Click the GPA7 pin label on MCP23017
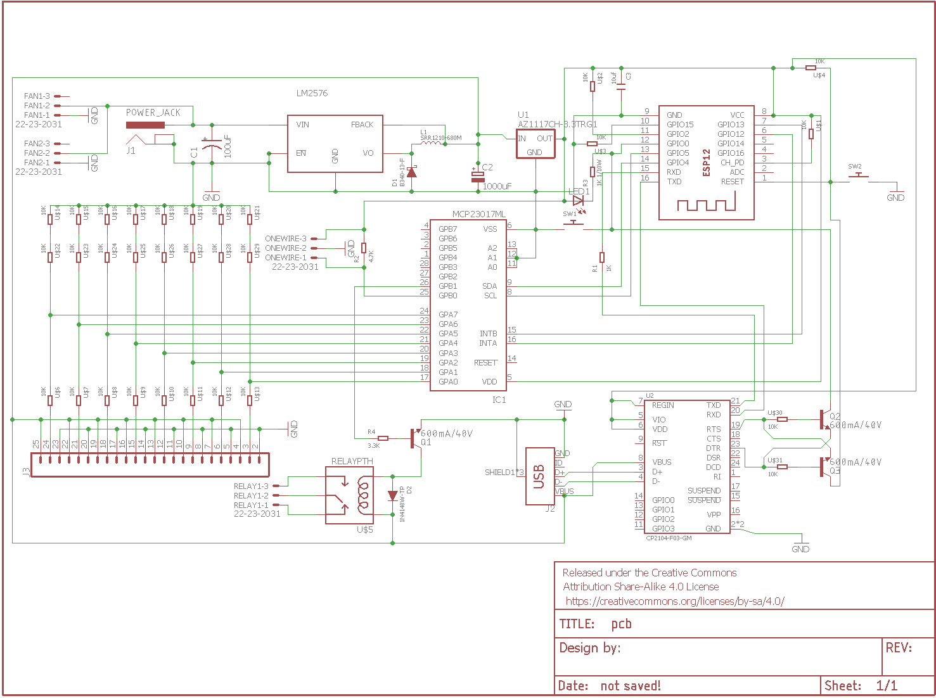This screenshot has height=698, width=936. [448, 315]
